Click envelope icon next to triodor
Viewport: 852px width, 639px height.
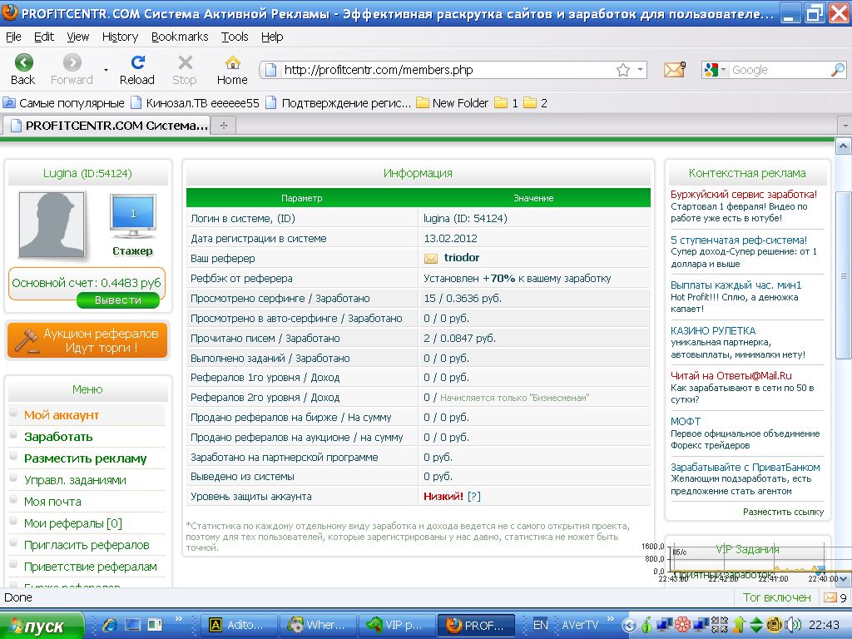(430, 259)
